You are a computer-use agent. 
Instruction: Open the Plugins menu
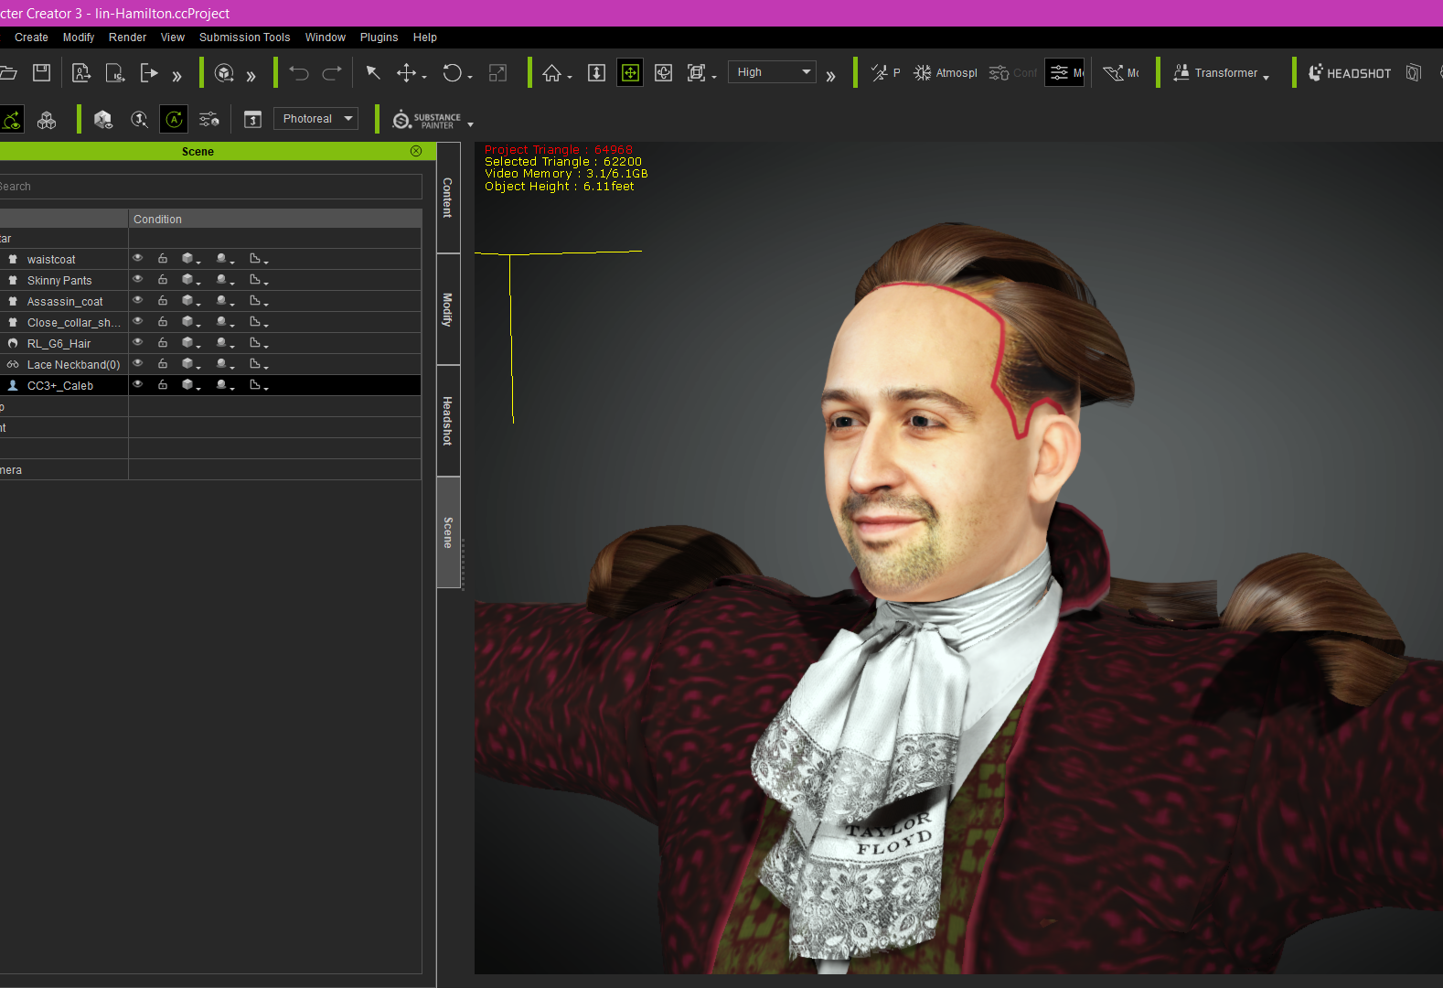[379, 38]
